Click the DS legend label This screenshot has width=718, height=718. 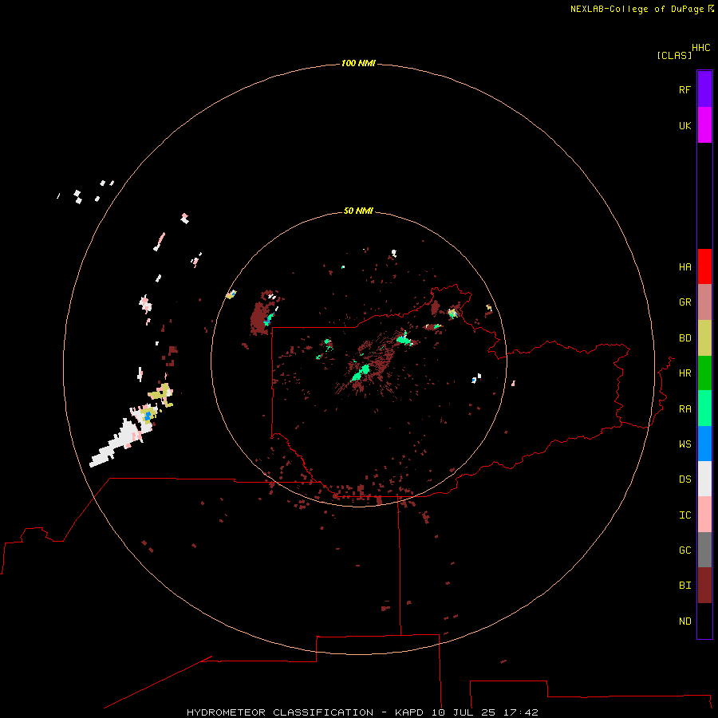pyautogui.click(x=684, y=479)
